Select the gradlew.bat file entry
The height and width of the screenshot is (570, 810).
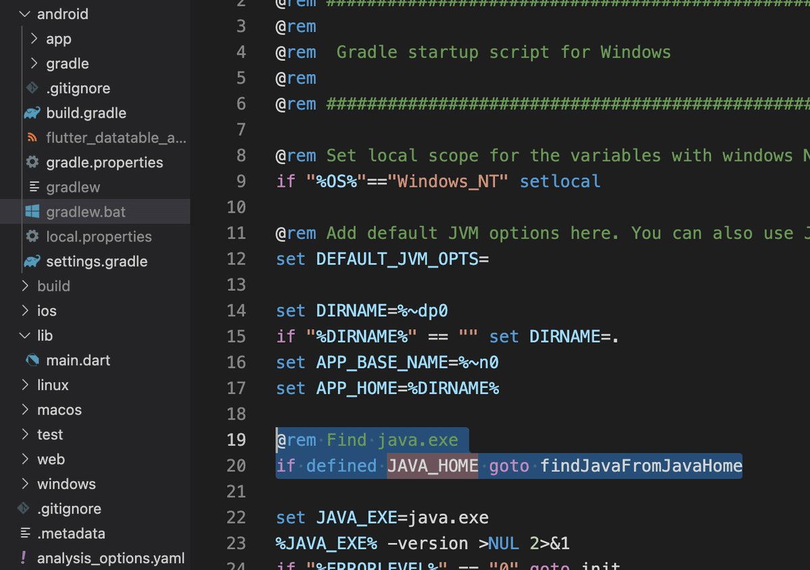coord(95,212)
